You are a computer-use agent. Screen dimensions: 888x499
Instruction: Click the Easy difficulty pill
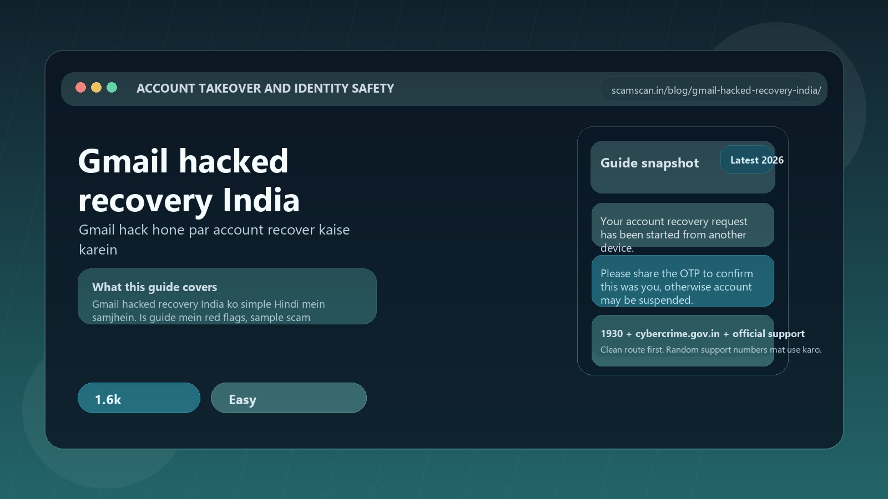[289, 398]
